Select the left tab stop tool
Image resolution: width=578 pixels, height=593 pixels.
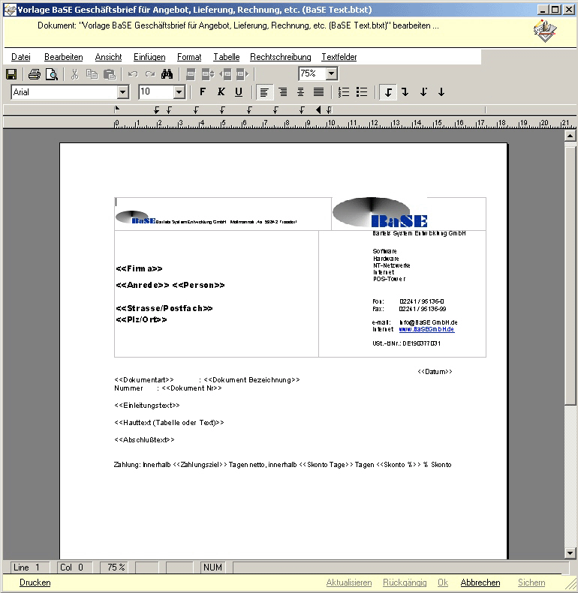tap(388, 92)
